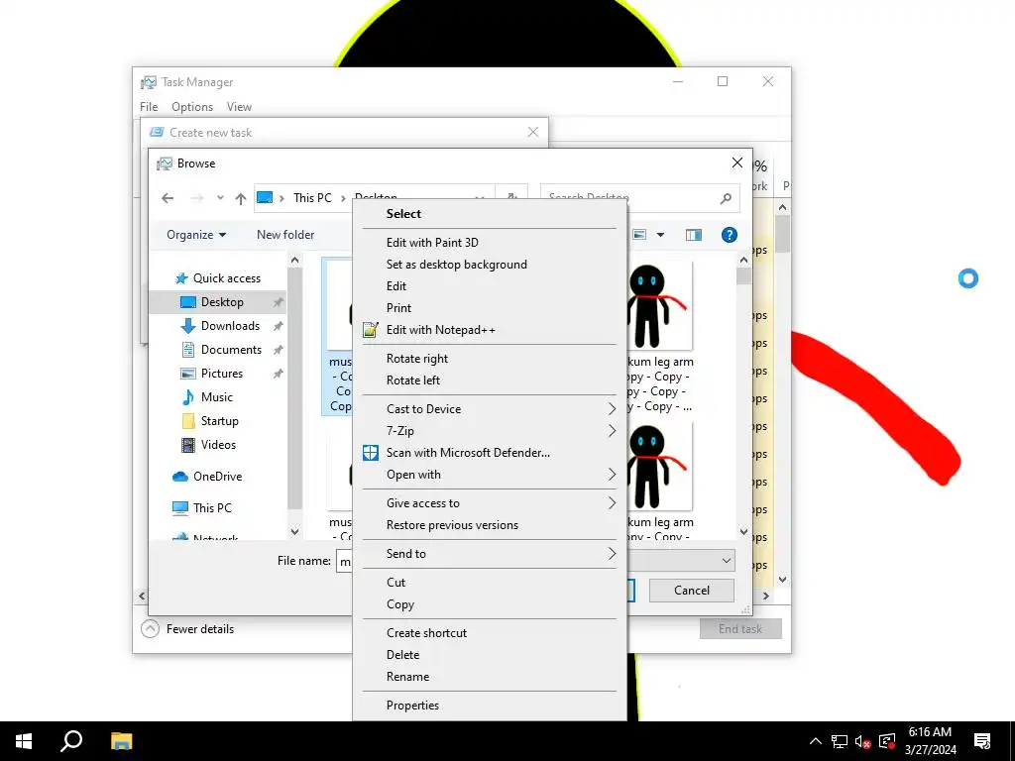The height and width of the screenshot is (761, 1015).
Task: Open the File menu in Task Manager
Action: click(x=149, y=107)
